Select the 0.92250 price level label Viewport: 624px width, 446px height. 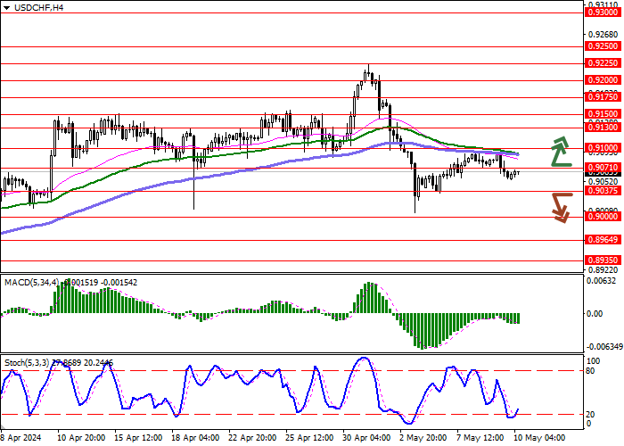(603, 63)
